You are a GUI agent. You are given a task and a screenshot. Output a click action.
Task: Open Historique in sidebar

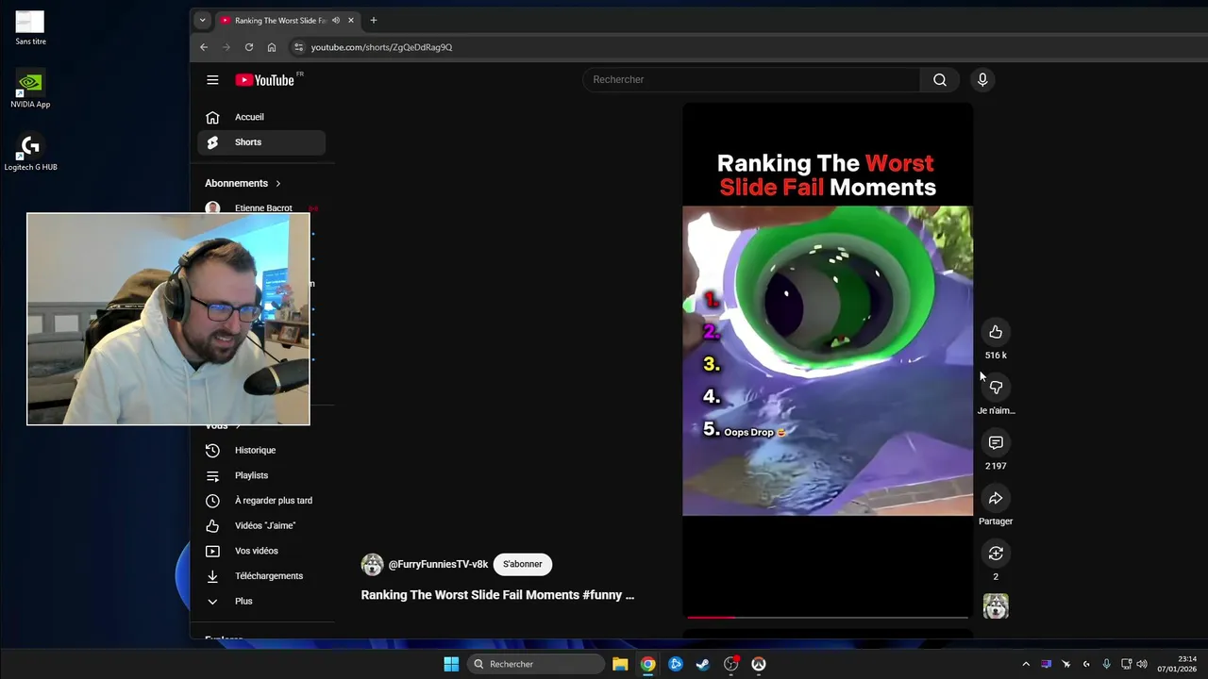261,451
